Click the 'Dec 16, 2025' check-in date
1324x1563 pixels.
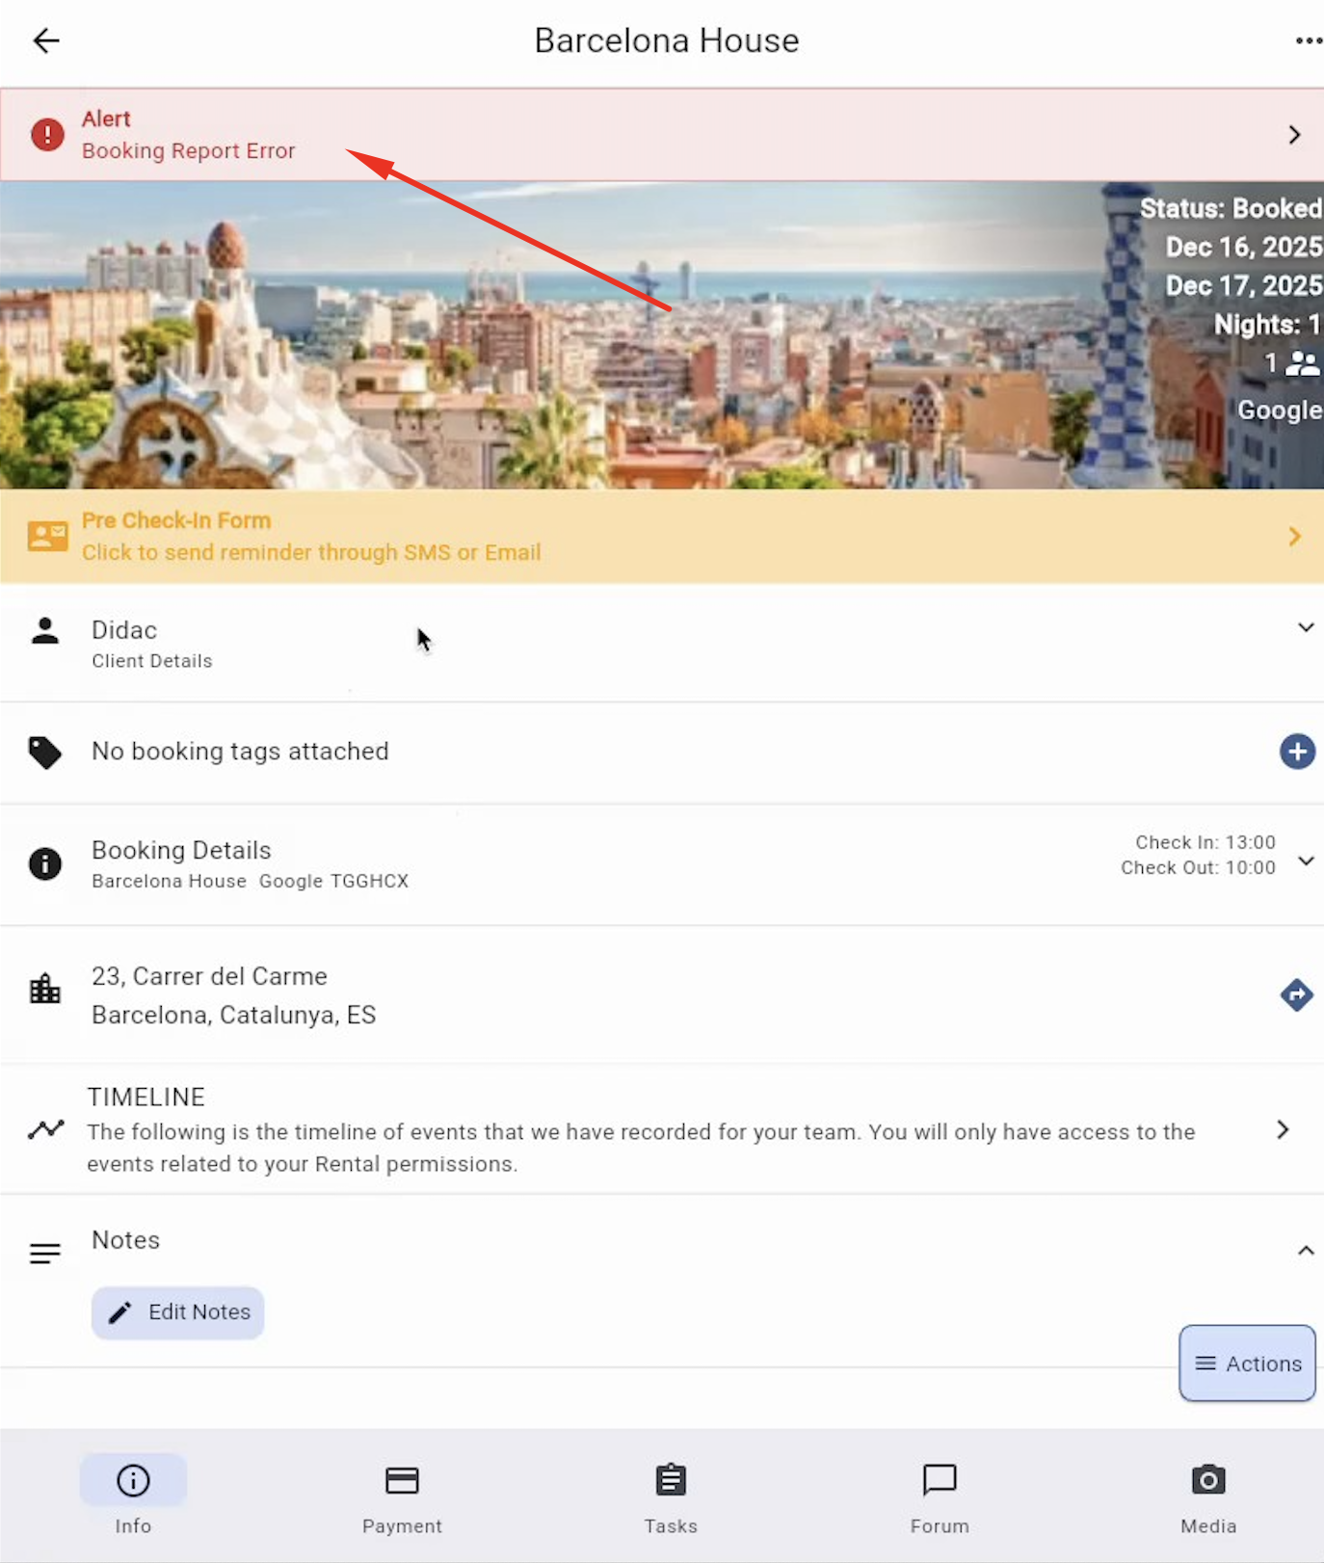tap(1243, 248)
